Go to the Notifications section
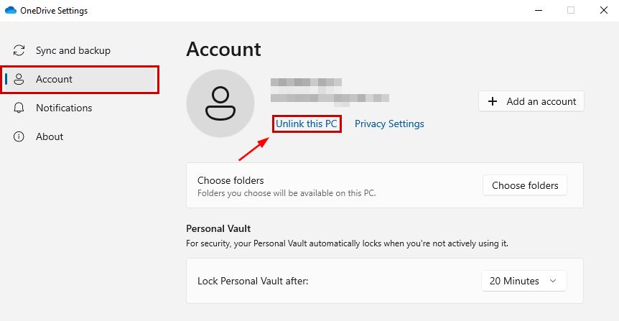This screenshot has height=321, width=619. tap(64, 108)
